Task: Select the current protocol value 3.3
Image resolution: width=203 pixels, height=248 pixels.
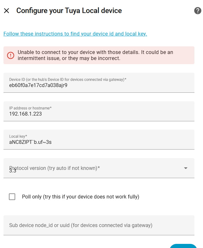Action: (13, 171)
